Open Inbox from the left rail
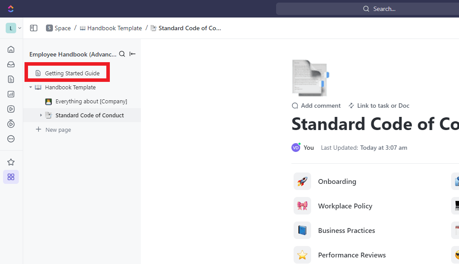 pyautogui.click(x=11, y=64)
